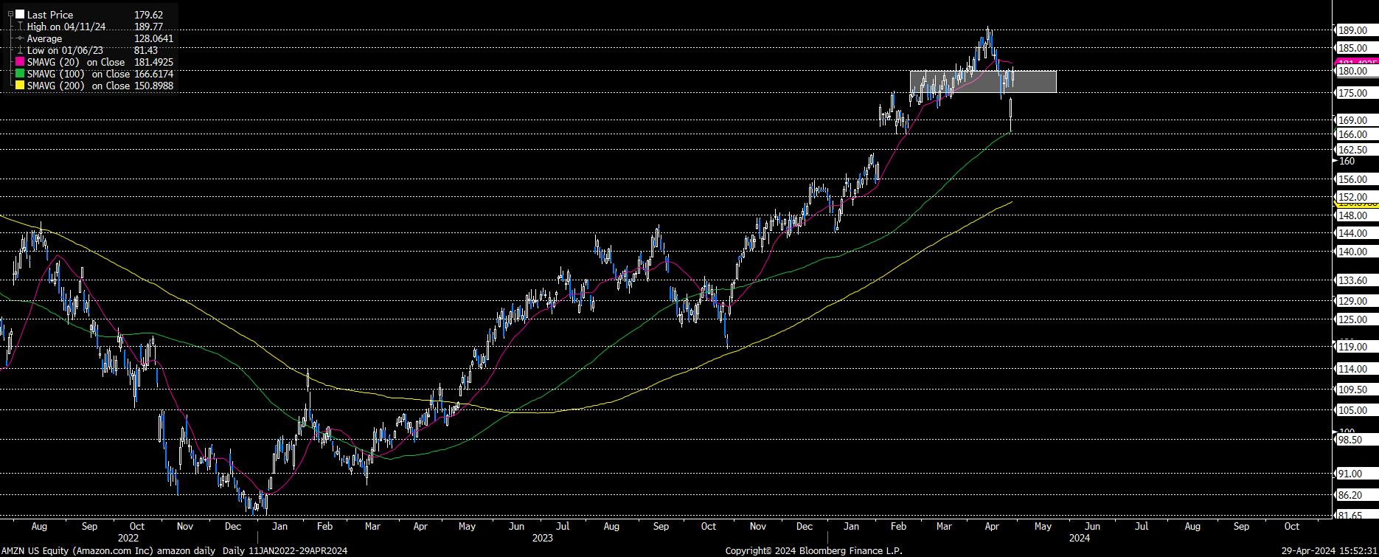The image size is (1379, 557).
Task: Select the 'Average' legend label
Action: 45,38
